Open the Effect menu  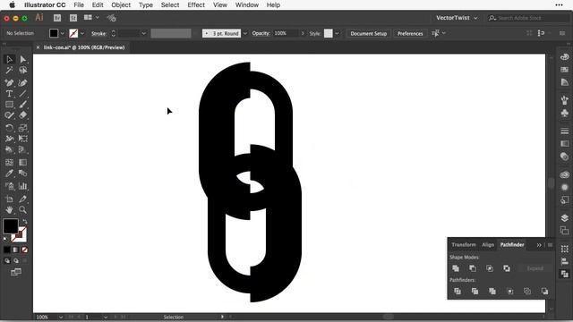[196, 4]
